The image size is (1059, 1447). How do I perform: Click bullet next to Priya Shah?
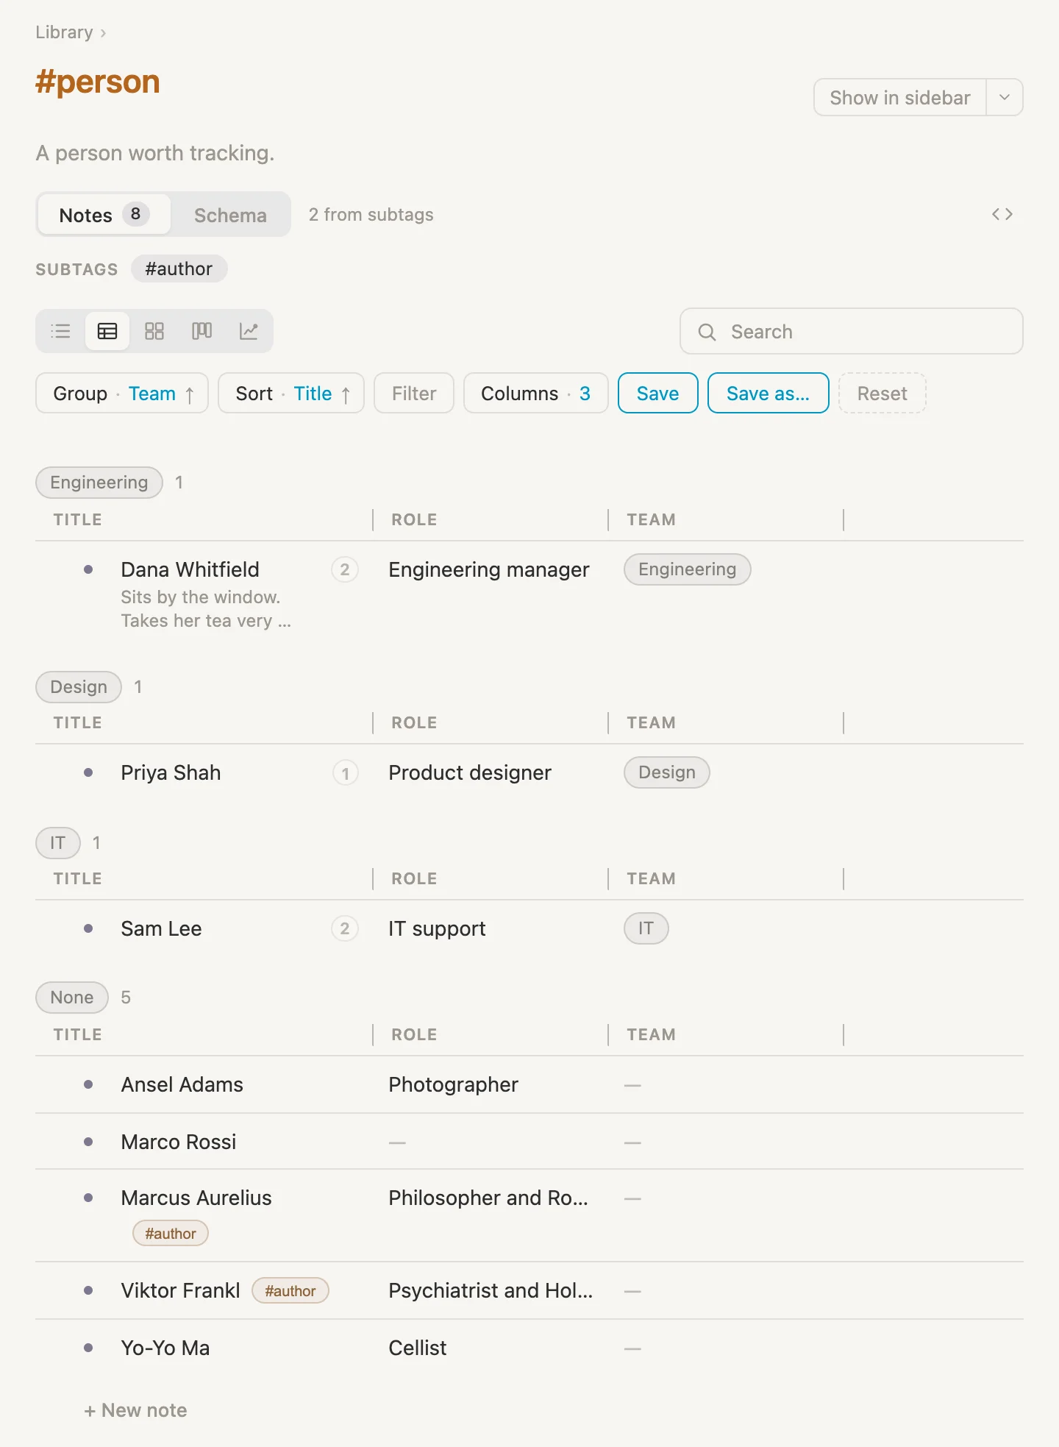[88, 772]
